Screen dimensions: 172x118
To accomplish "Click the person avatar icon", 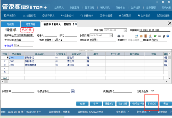I will pyautogui.click(x=150, y=36).
